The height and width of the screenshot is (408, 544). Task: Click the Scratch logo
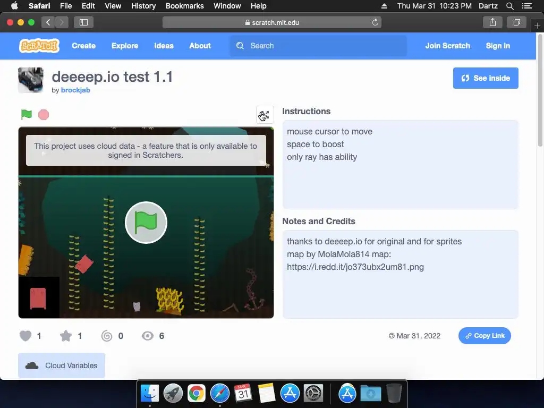pos(39,46)
